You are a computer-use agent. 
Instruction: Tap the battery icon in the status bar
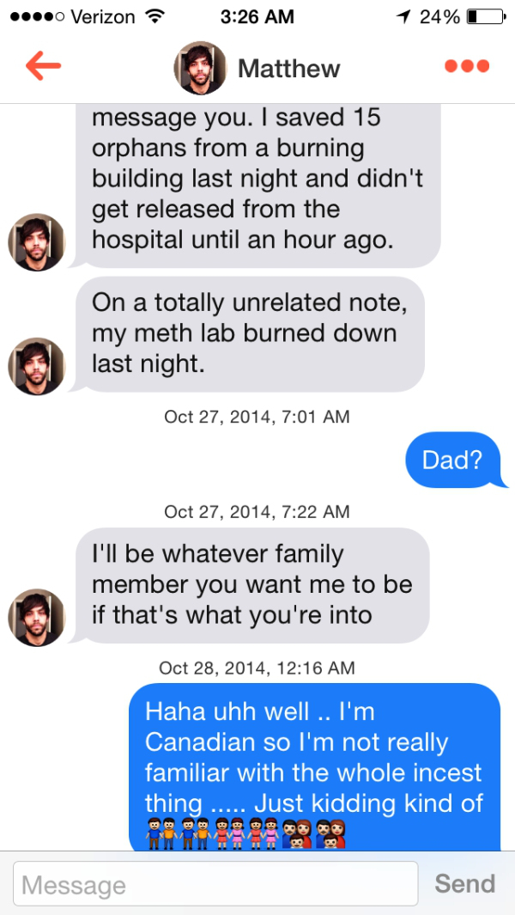483,16
